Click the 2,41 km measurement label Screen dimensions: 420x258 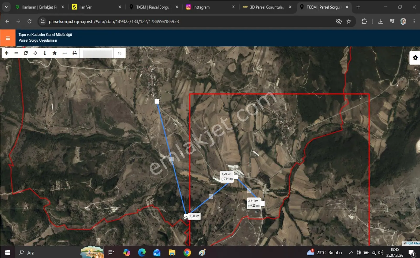pyautogui.click(x=254, y=203)
